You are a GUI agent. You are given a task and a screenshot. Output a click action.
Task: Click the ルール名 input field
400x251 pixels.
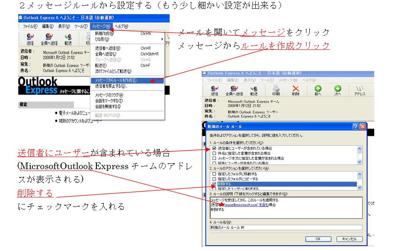click(286, 228)
